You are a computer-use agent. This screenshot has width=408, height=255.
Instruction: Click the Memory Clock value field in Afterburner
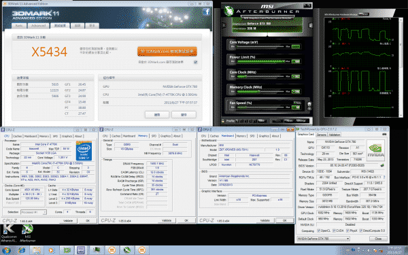pyautogui.click(x=296, y=92)
